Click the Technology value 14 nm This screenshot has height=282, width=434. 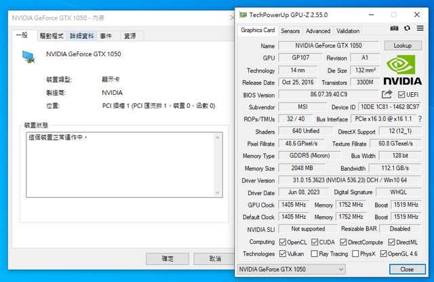pyautogui.click(x=298, y=70)
